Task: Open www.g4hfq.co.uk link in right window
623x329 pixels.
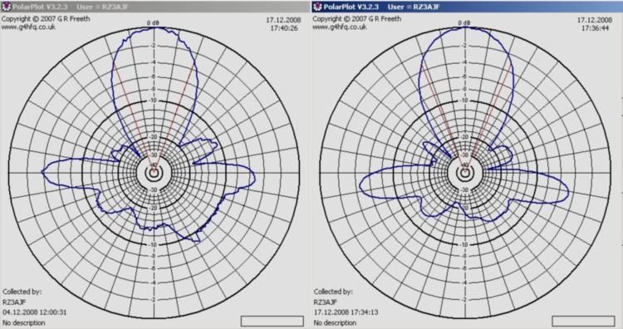Action: pyautogui.click(x=339, y=27)
